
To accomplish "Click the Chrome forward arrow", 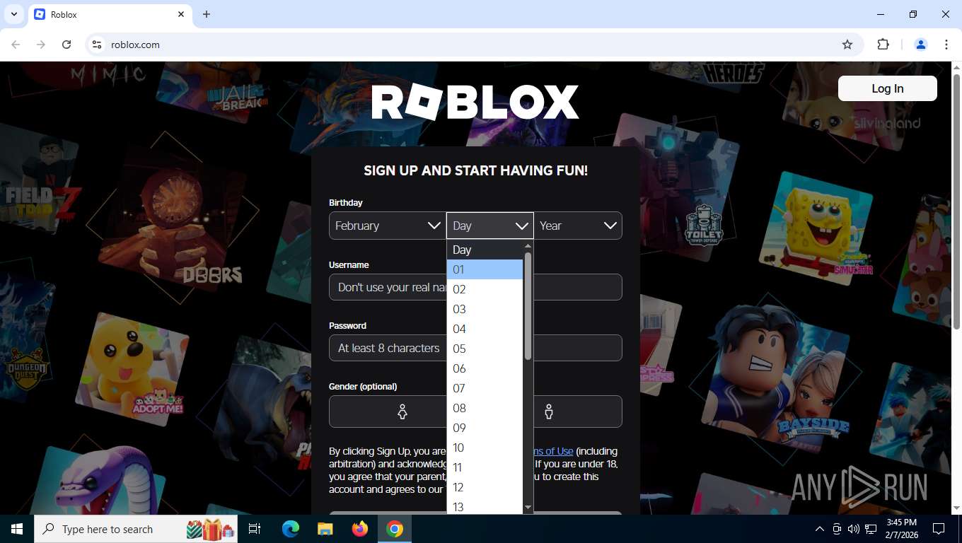I will [41, 45].
